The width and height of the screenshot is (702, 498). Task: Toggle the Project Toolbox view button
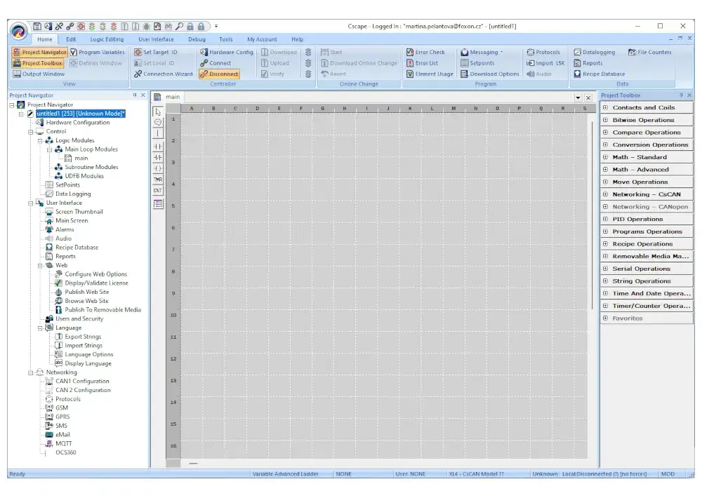pos(38,63)
